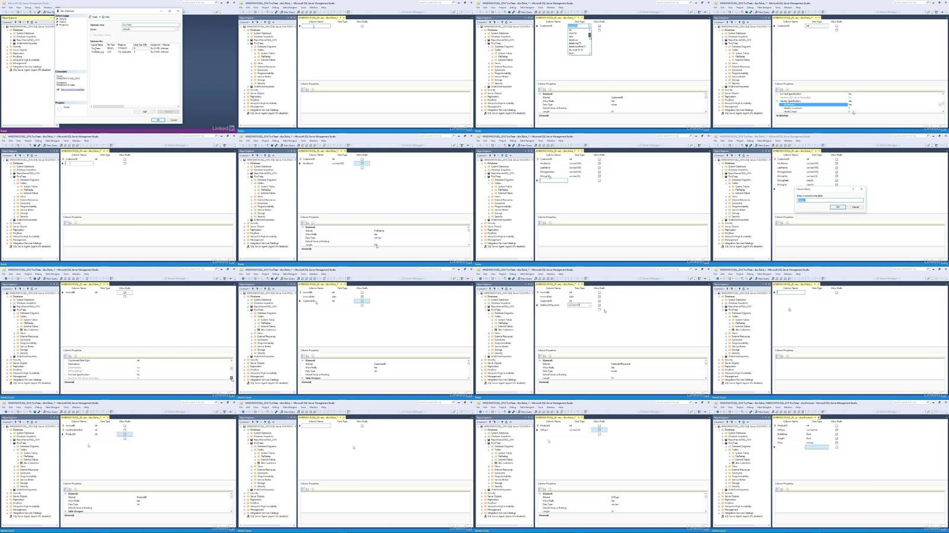Click Categorized properties icon in MethodOfPayment frame
949x533 pixels.
click(540, 356)
